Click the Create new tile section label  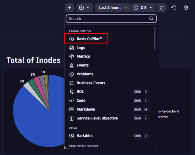coord(80,31)
